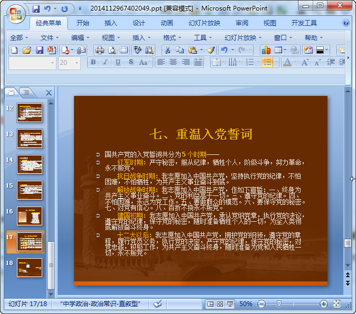Run spelling check icon in toolbar

coord(137,50)
